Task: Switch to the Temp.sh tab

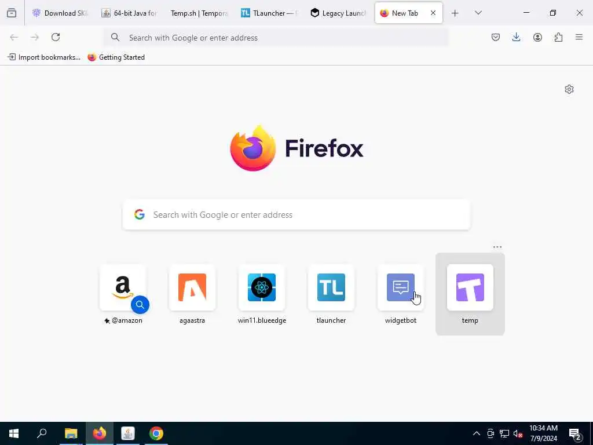Action: click(199, 13)
